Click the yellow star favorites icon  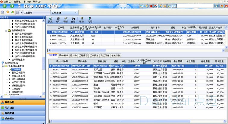(8, 12)
